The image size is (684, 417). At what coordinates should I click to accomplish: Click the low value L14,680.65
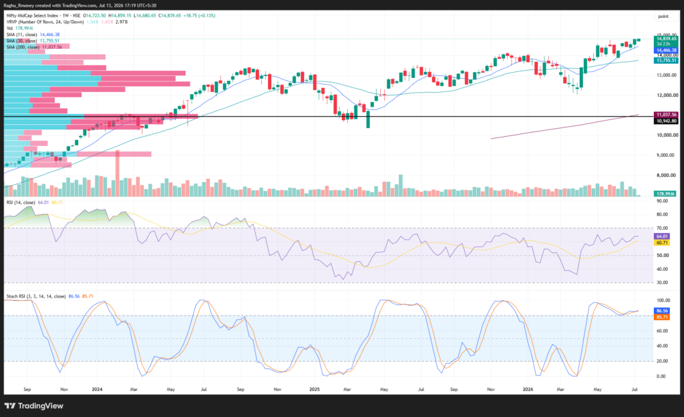pos(145,15)
